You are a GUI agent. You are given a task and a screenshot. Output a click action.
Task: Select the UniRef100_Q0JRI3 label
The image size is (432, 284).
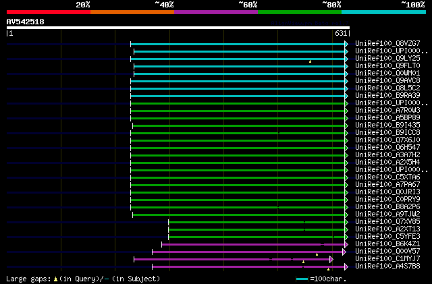(x=387, y=192)
